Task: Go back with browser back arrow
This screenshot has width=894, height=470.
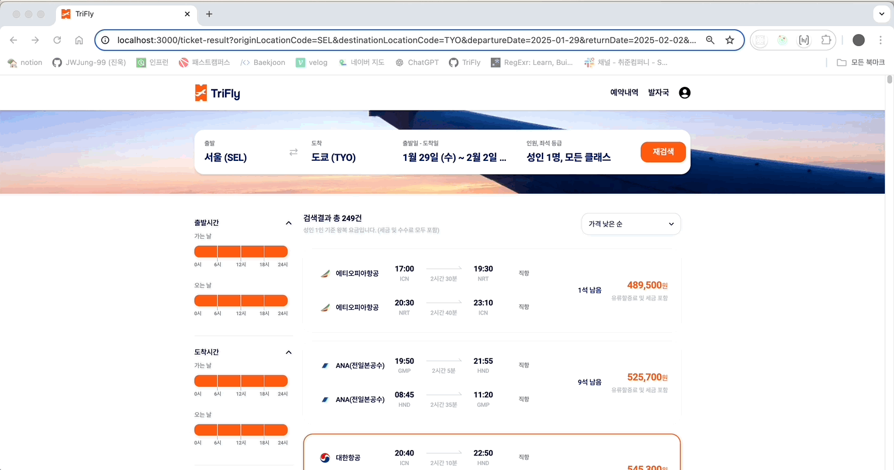Action: pos(13,40)
